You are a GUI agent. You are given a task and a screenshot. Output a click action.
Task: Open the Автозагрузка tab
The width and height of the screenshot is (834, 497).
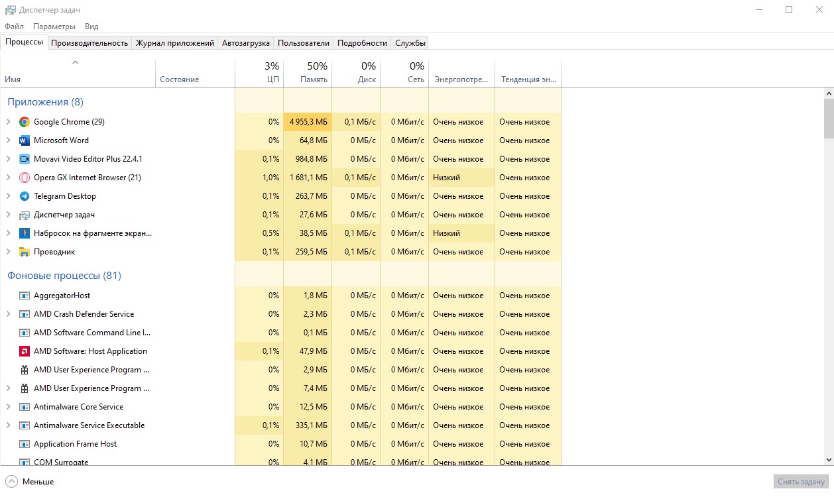[x=246, y=43]
